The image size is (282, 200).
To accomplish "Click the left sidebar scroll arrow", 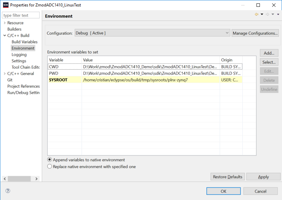I will (x=5, y=179).
